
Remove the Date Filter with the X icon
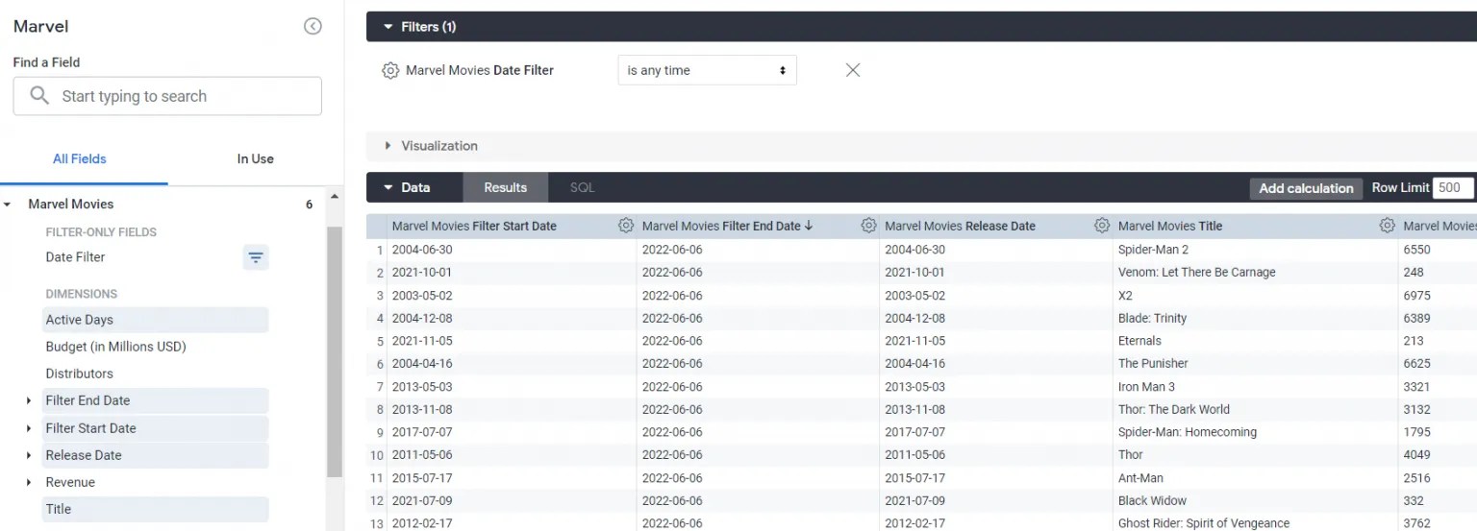coord(853,70)
